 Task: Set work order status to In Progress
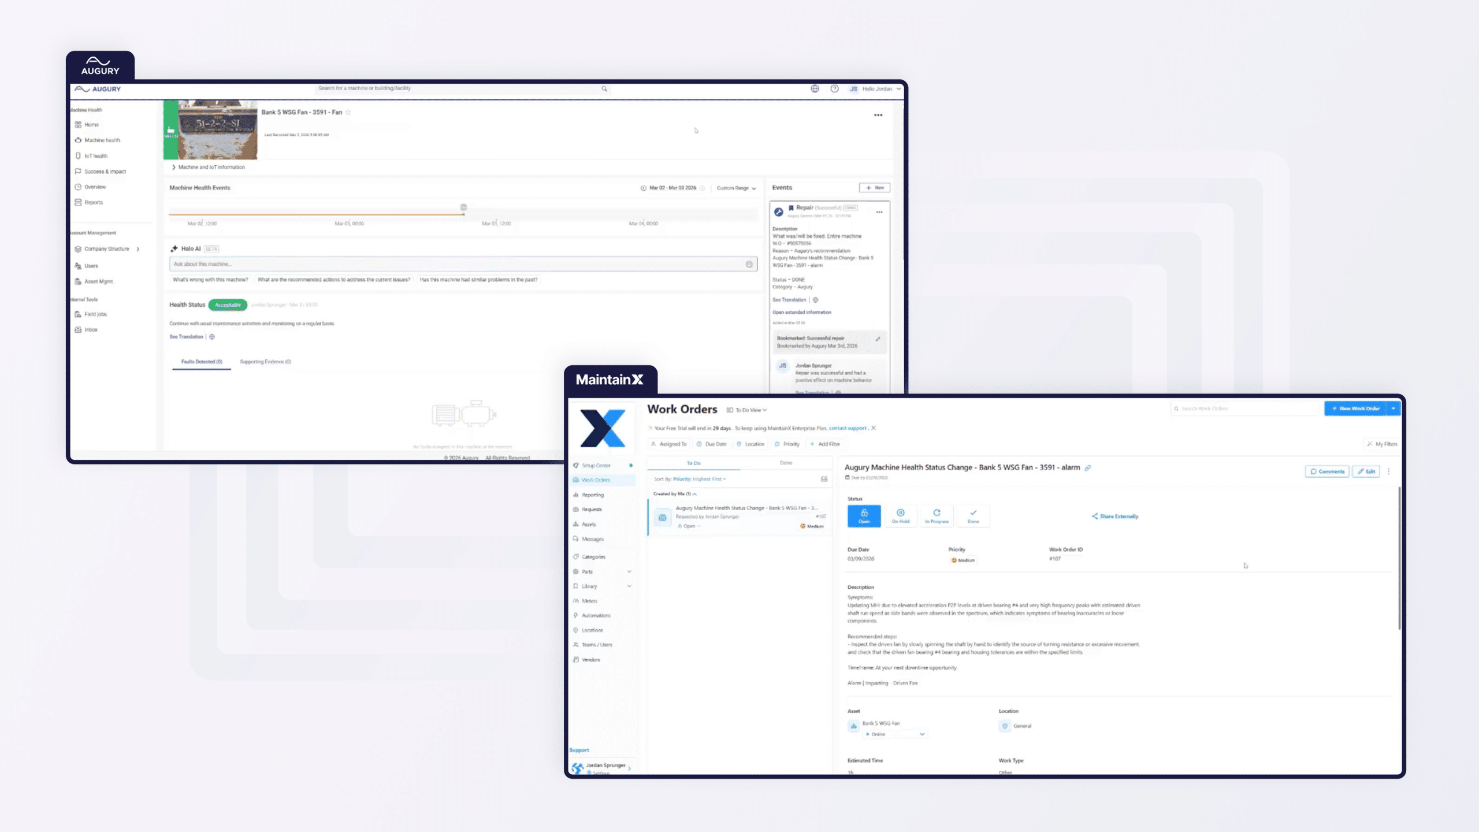(937, 516)
